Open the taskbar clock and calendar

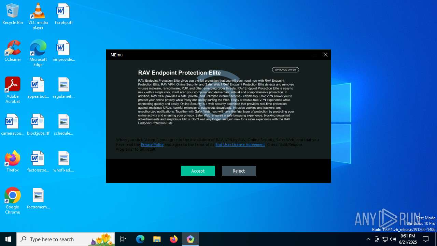(x=408, y=239)
